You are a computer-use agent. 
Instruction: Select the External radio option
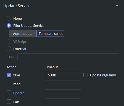[9, 49]
